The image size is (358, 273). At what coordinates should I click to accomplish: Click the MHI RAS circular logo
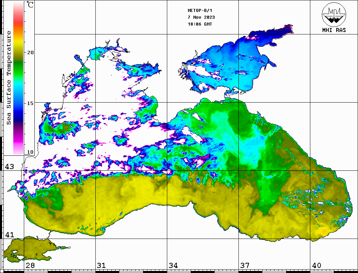334,14
